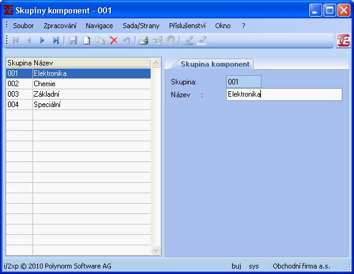Viewport: 354px width, 274px height.
Task: Click the undo arrow icon
Action: (x=127, y=40)
